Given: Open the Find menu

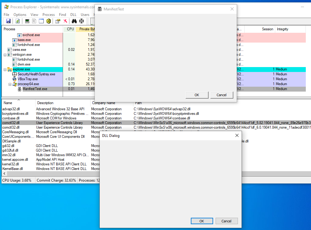Looking at the screenshot, I should pos(62,15).
